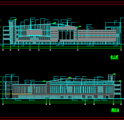Select the leftmost grid bubble under upper elevation

pyautogui.click(x=3, y=50)
